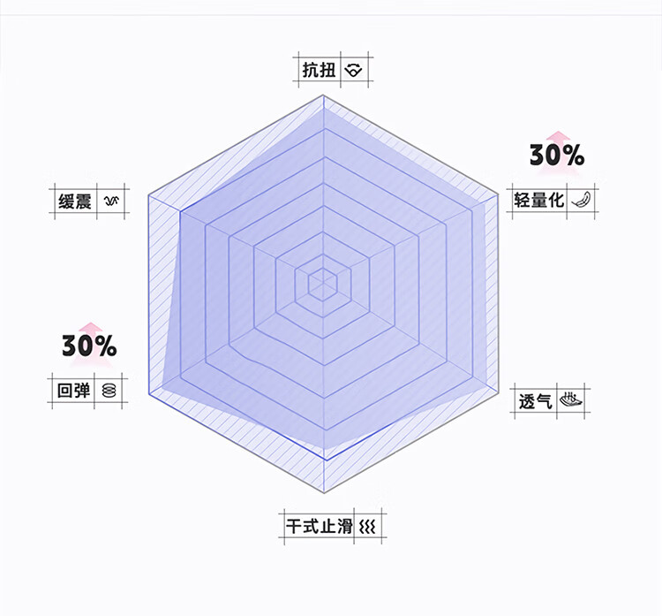Viewport: 662px width, 616px height.
Task: Click the breathable shoe icon beside 透气
Action: 572,400
